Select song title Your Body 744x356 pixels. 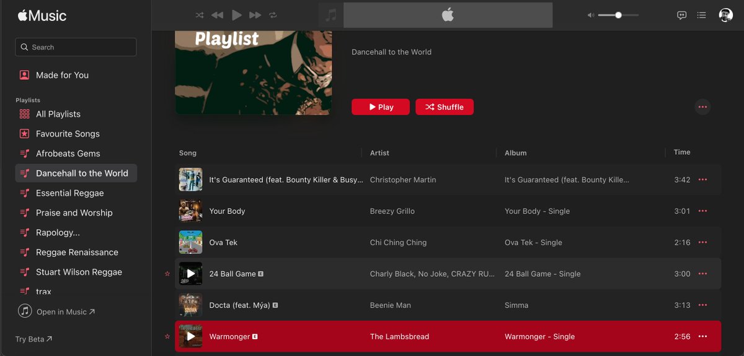coord(227,211)
